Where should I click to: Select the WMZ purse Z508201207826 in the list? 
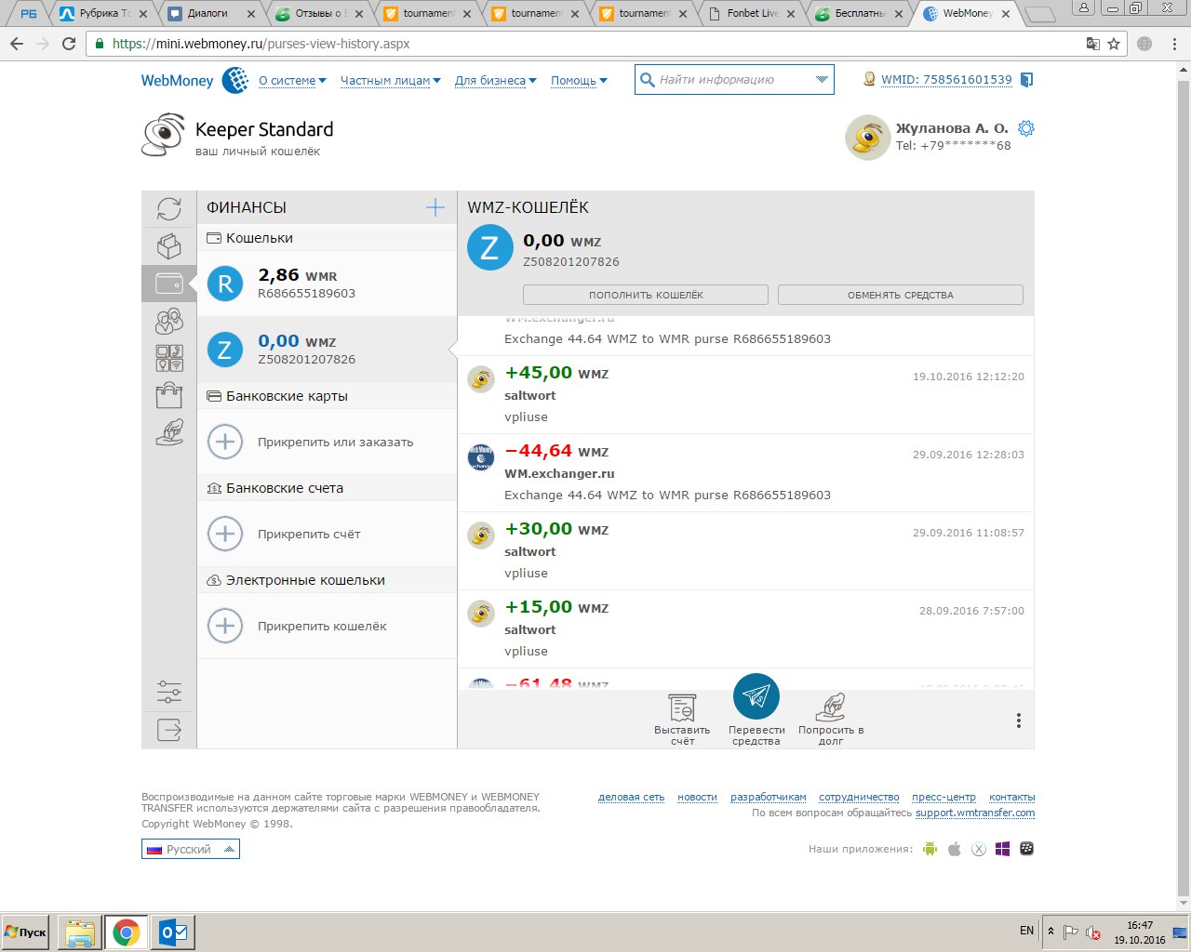(x=327, y=350)
